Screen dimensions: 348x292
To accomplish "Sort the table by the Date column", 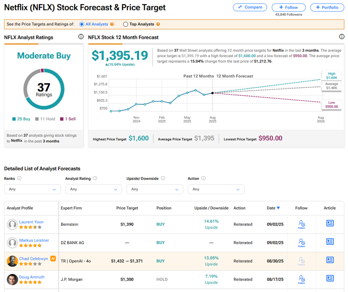I will point(273,208).
